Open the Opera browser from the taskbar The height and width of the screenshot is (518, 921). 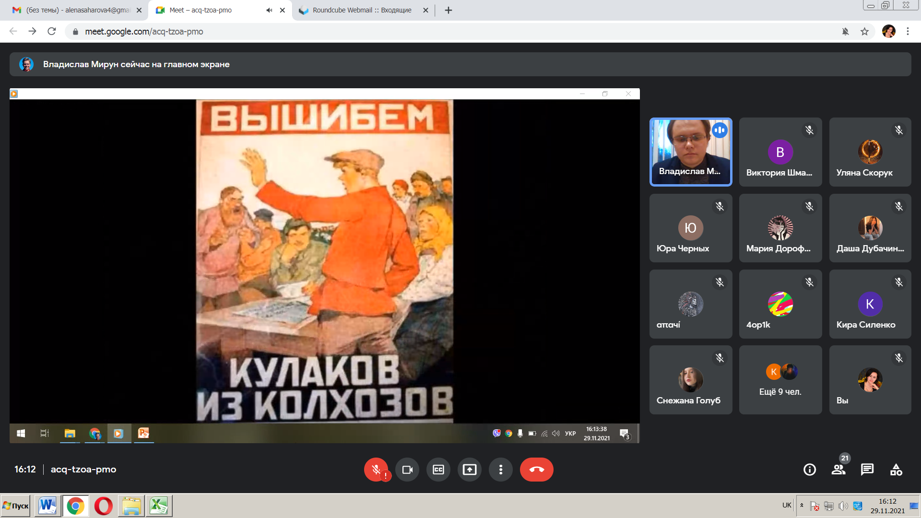click(103, 506)
